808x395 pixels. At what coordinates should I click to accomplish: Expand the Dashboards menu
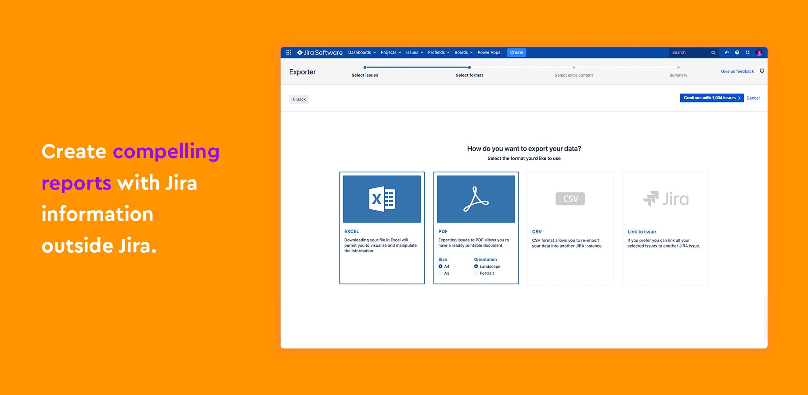[362, 52]
